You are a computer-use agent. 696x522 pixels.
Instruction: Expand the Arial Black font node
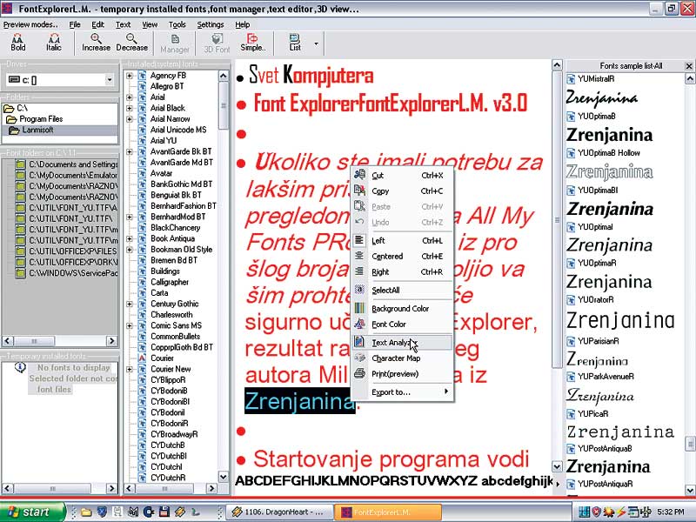pyautogui.click(x=130, y=108)
